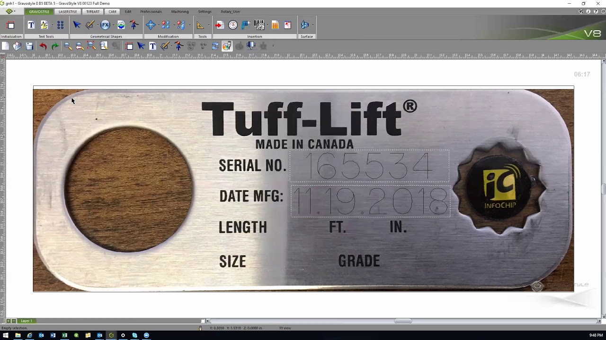Click the remove layer minus button

[14, 321]
